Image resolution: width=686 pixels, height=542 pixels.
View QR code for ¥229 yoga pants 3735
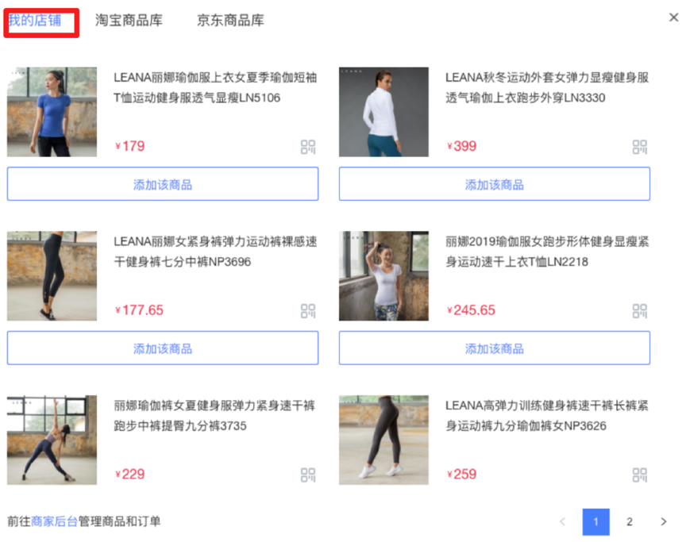tap(308, 475)
